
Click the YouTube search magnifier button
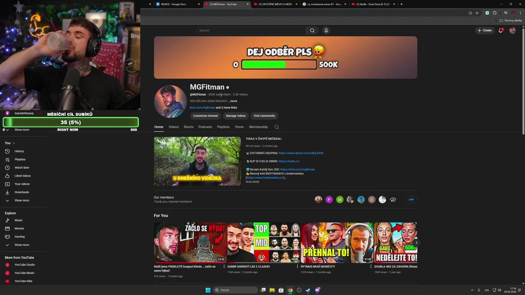pos(312,30)
